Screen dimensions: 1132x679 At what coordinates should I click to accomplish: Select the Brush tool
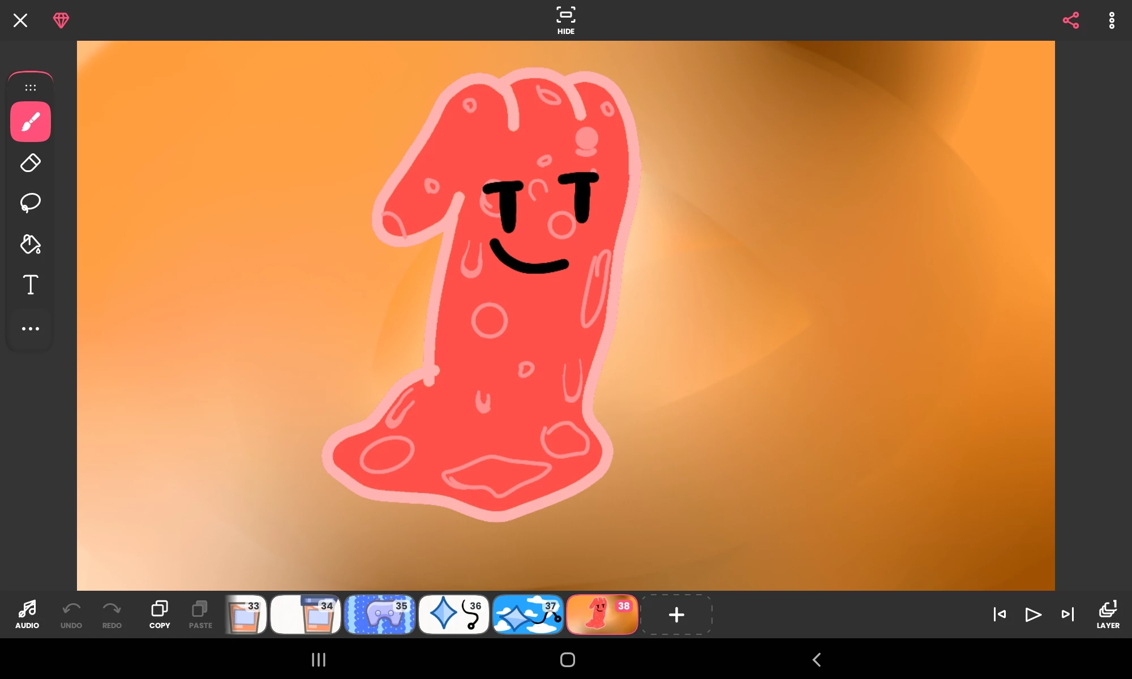[31, 122]
